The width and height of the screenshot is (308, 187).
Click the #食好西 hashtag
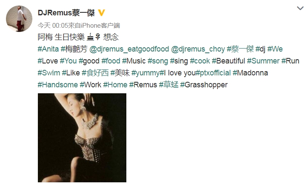(95, 73)
